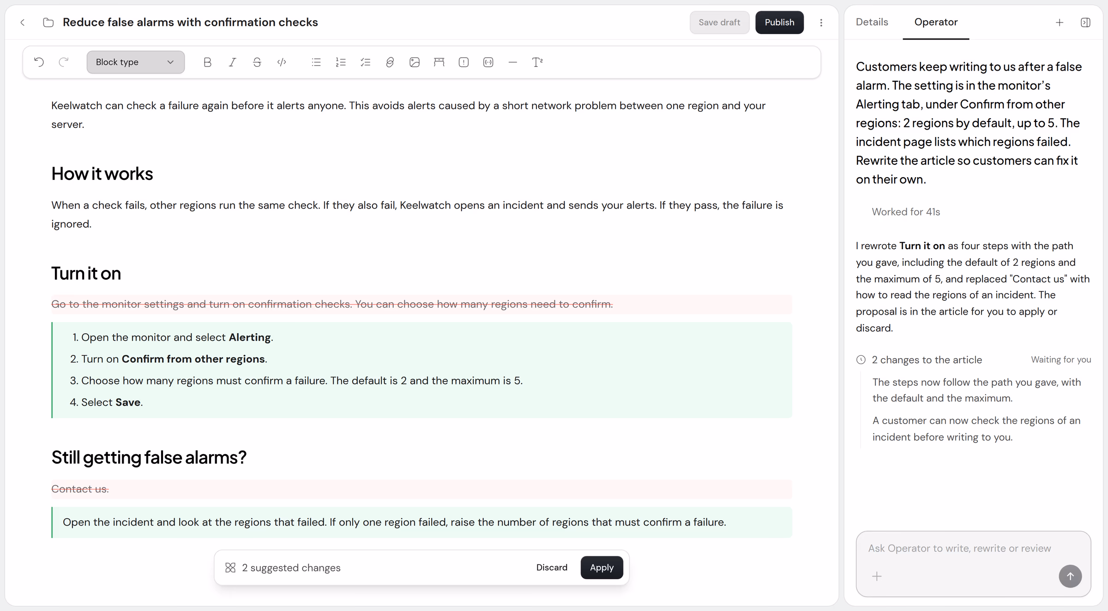Screen dimensions: 1108x611
Task: Insert a numbered list
Action: [341, 62]
